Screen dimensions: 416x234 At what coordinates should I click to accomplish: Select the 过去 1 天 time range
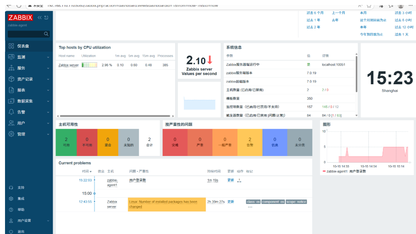click(401, 34)
